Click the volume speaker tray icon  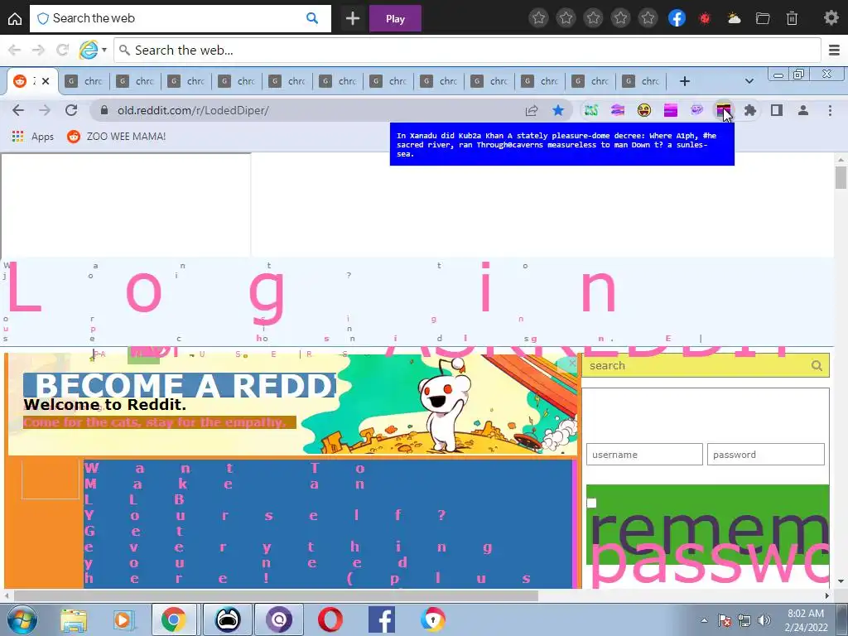[764, 619]
